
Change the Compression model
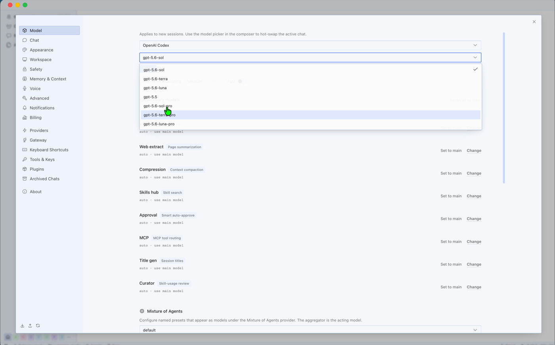coord(474,173)
